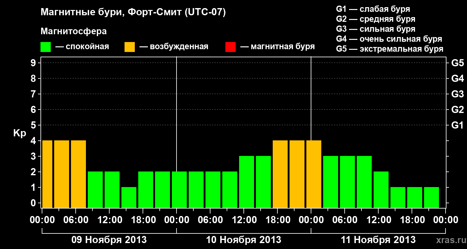Click the «10 Ноября 2013» date label
The height and width of the screenshot is (249, 467).
click(243, 240)
